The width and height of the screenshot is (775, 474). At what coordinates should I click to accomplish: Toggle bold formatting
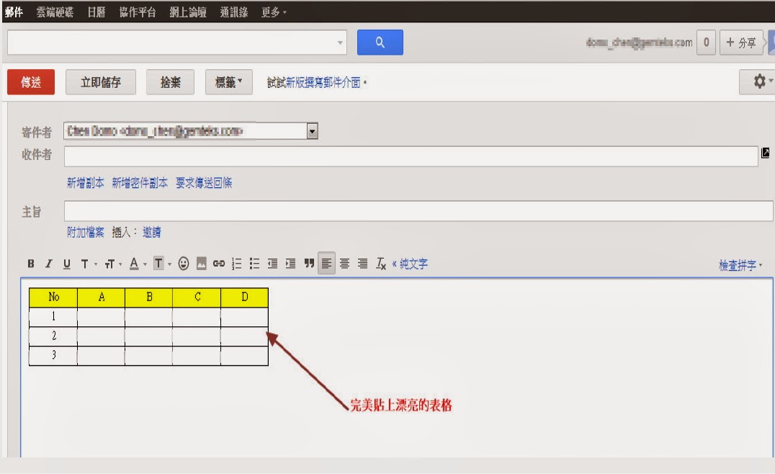tap(31, 263)
